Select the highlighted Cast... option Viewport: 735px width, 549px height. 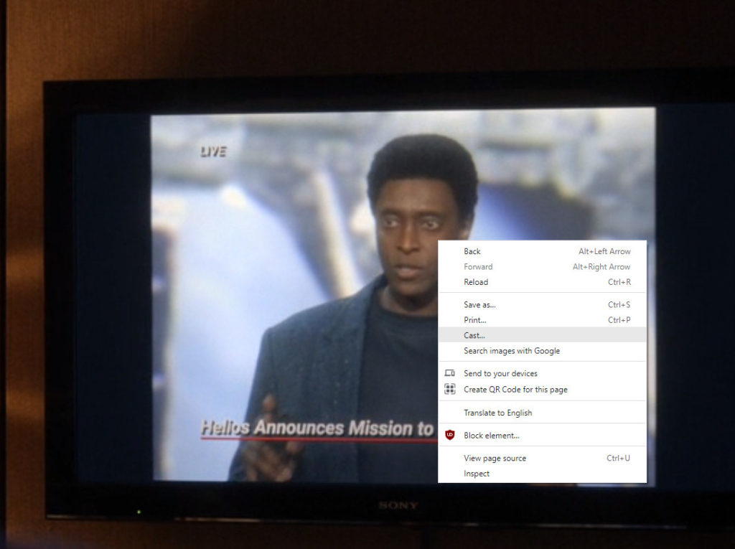click(x=474, y=335)
